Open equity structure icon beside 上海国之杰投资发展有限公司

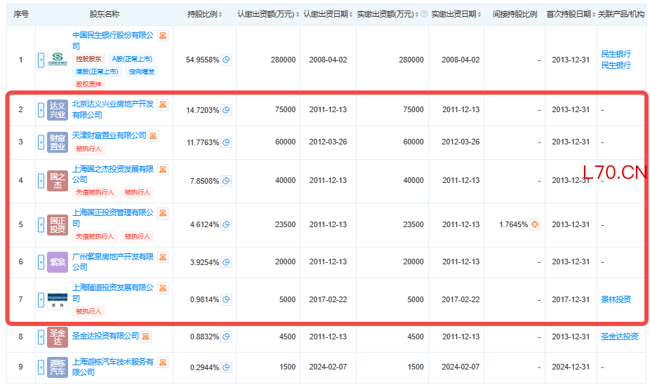163,170
